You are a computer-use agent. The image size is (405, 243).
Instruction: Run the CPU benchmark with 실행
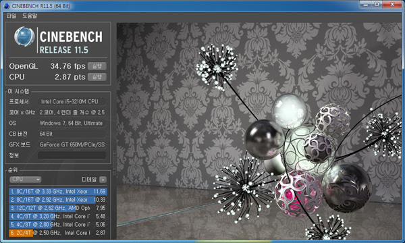[x=97, y=77]
